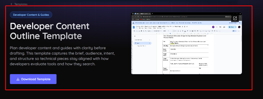The image size is (263, 99).
Task: Click the paragraph starting "Plan developer content"
Action: click(x=62, y=56)
